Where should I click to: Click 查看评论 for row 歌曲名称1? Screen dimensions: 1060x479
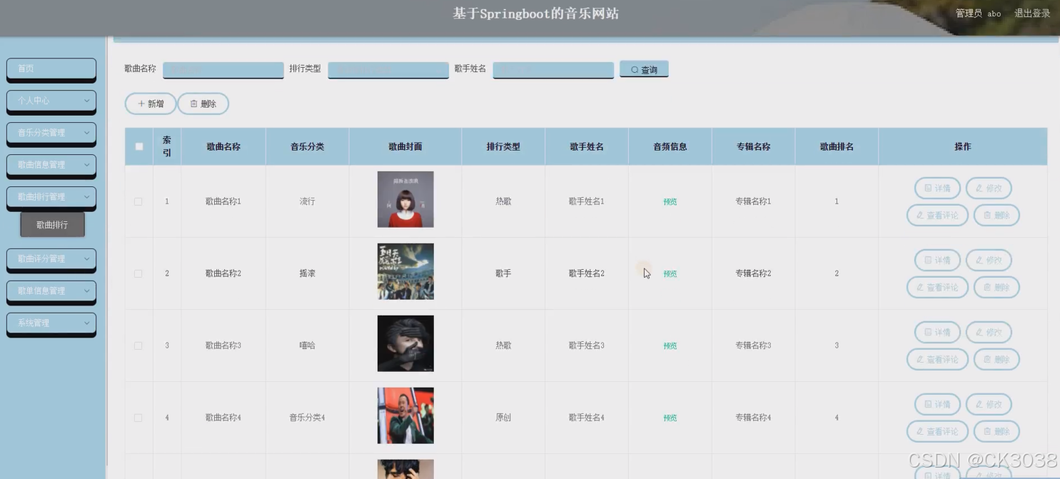point(937,215)
